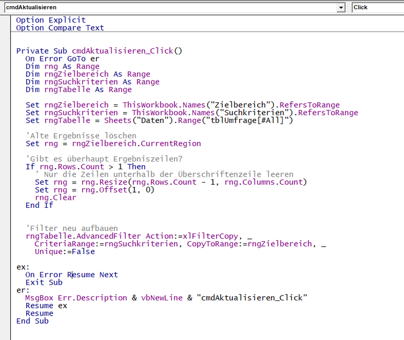Viewport: 404px width, 340px height.
Task: Click 'Dim rngSuchkriterien As Range' line
Action: tap(92, 82)
